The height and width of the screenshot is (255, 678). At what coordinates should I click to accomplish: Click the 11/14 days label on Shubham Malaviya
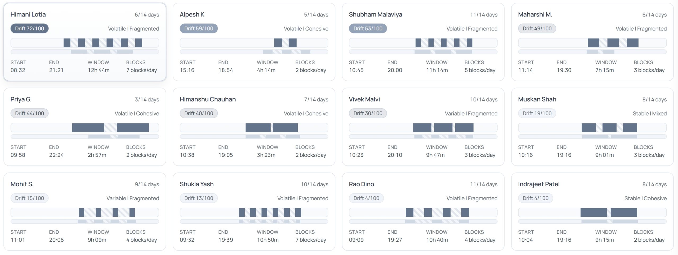pyautogui.click(x=484, y=15)
